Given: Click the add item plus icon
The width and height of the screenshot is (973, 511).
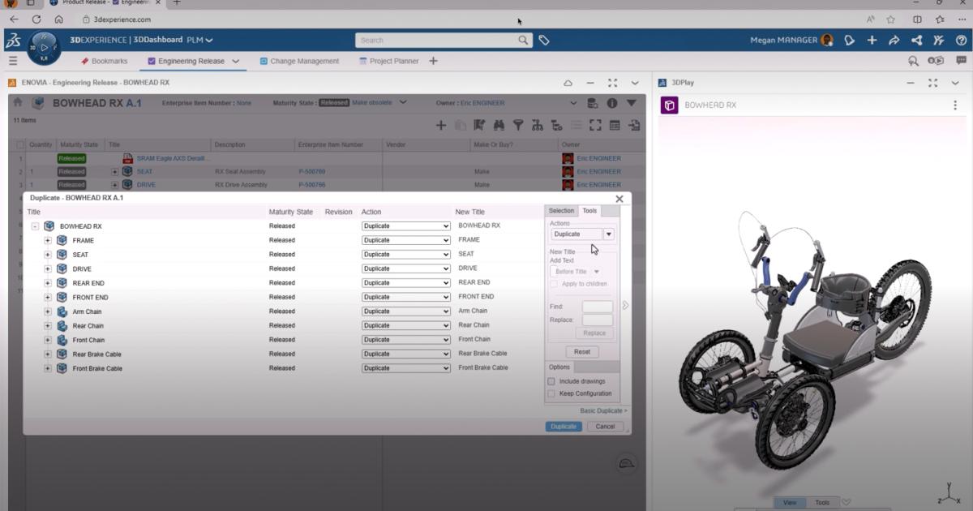Looking at the screenshot, I should [x=441, y=126].
